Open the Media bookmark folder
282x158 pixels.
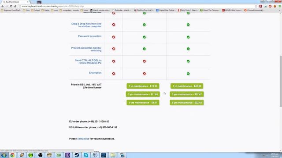[x=45, y=10]
